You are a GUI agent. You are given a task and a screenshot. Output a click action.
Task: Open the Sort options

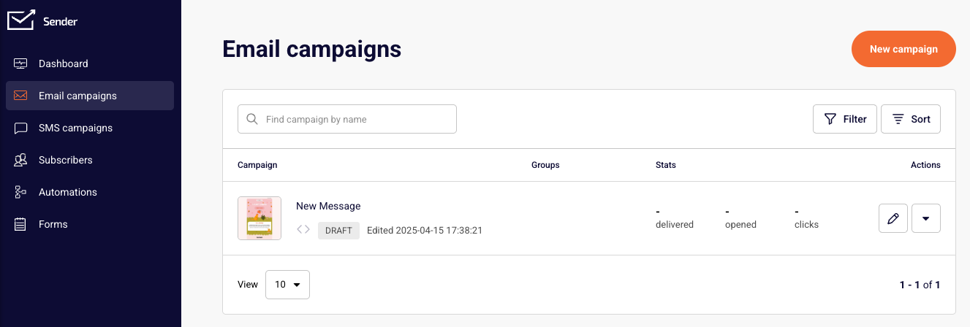point(911,119)
